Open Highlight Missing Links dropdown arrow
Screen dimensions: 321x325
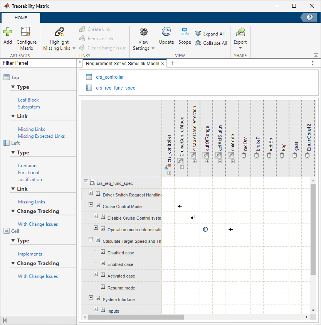[74, 48]
